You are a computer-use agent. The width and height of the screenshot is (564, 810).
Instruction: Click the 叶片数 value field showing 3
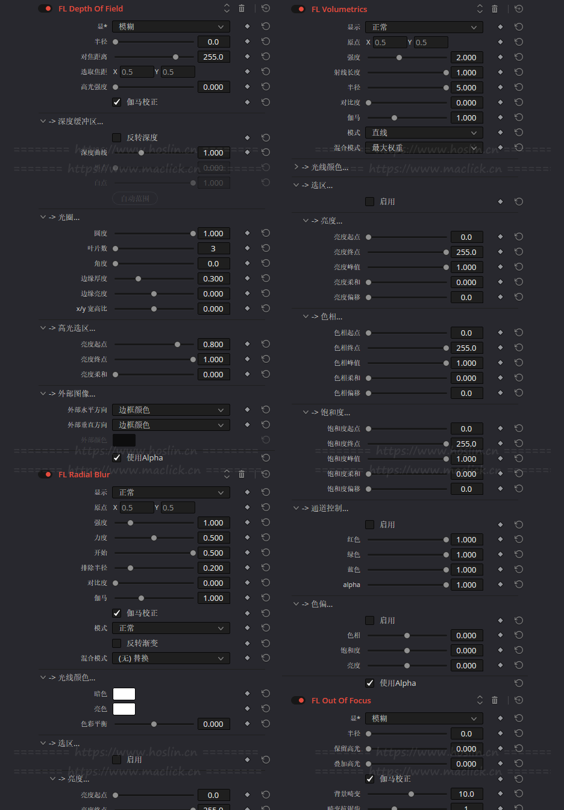coord(213,248)
